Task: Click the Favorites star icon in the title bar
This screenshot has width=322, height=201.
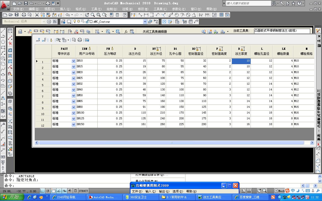Action: point(293,4)
